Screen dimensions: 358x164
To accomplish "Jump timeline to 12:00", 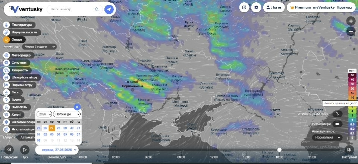I will pos(214,157).
